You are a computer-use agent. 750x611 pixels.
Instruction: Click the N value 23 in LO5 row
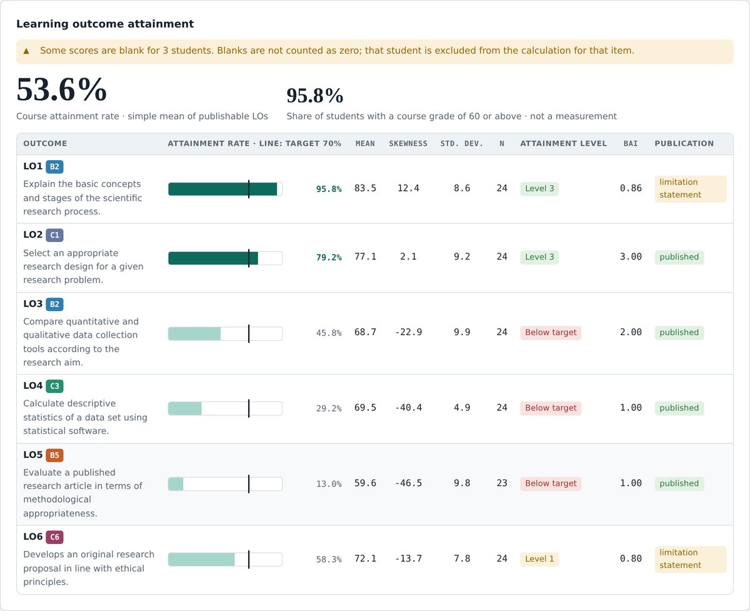pyautogui.click(x=502, y=483)
